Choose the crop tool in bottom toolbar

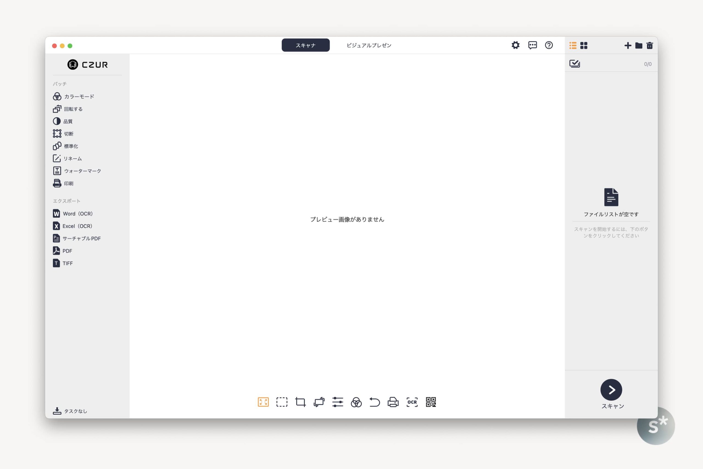[x=300, y=402]
